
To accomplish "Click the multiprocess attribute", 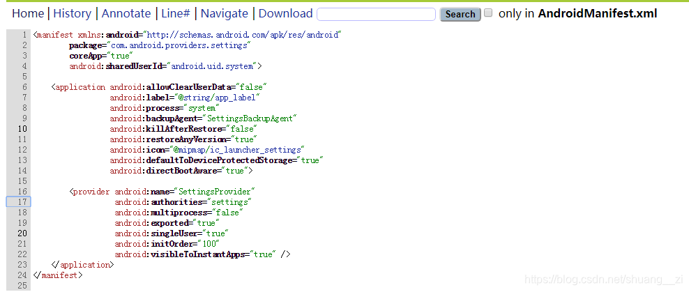I will pos(179,213).
